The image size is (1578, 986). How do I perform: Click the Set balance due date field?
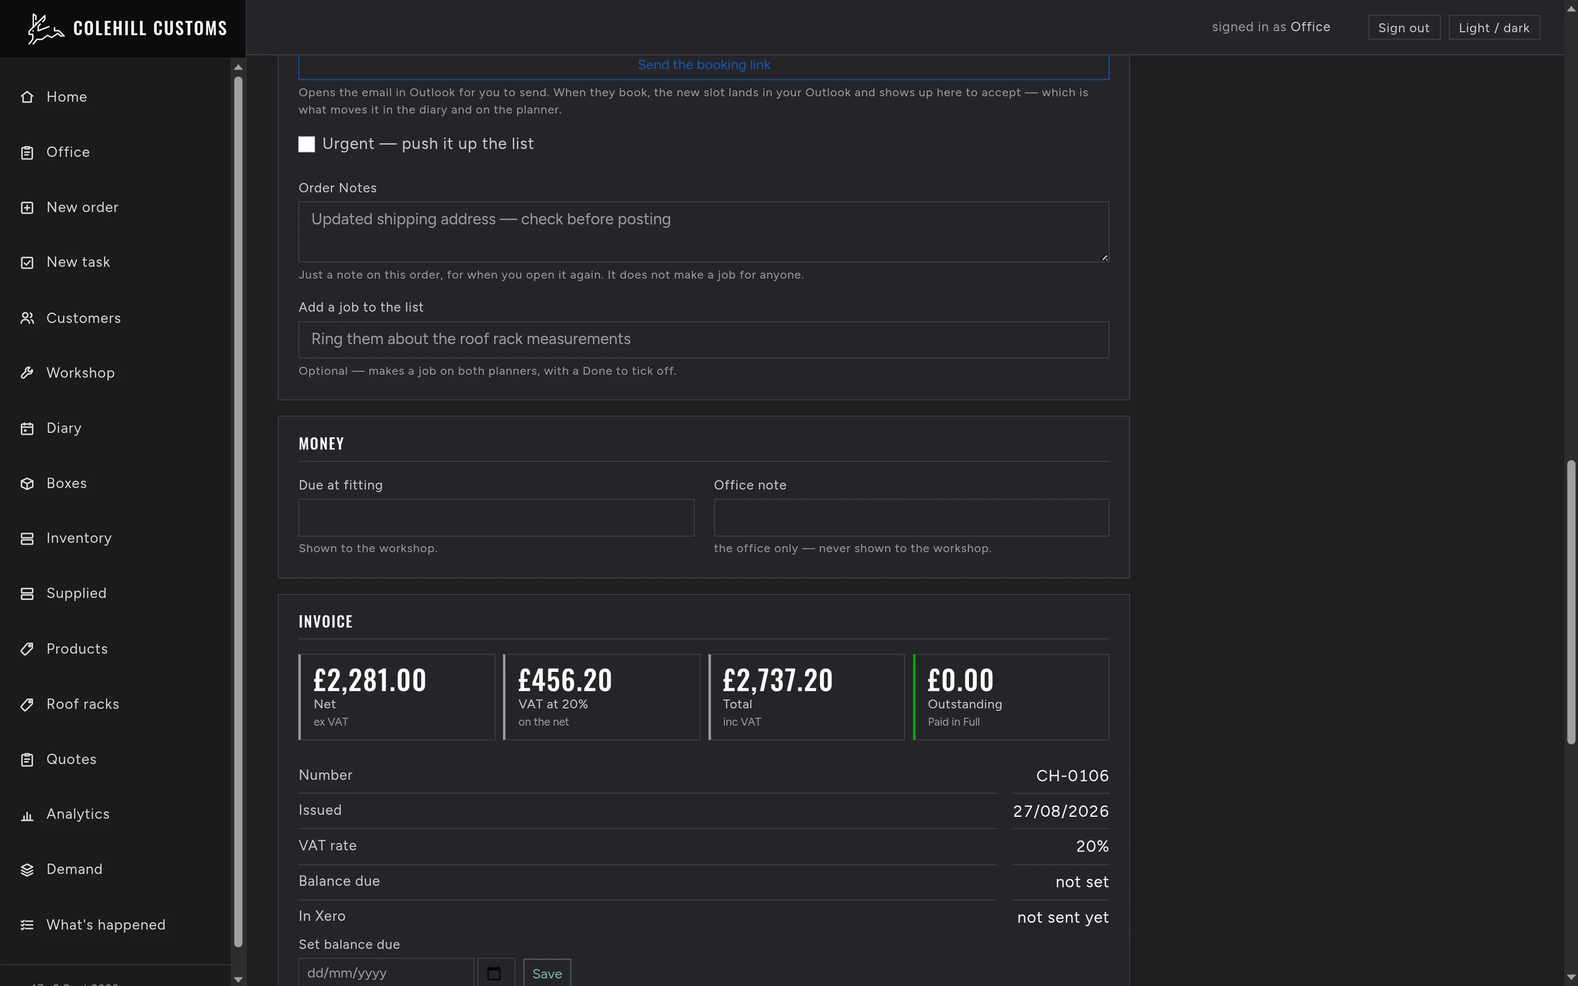(386, 973)
